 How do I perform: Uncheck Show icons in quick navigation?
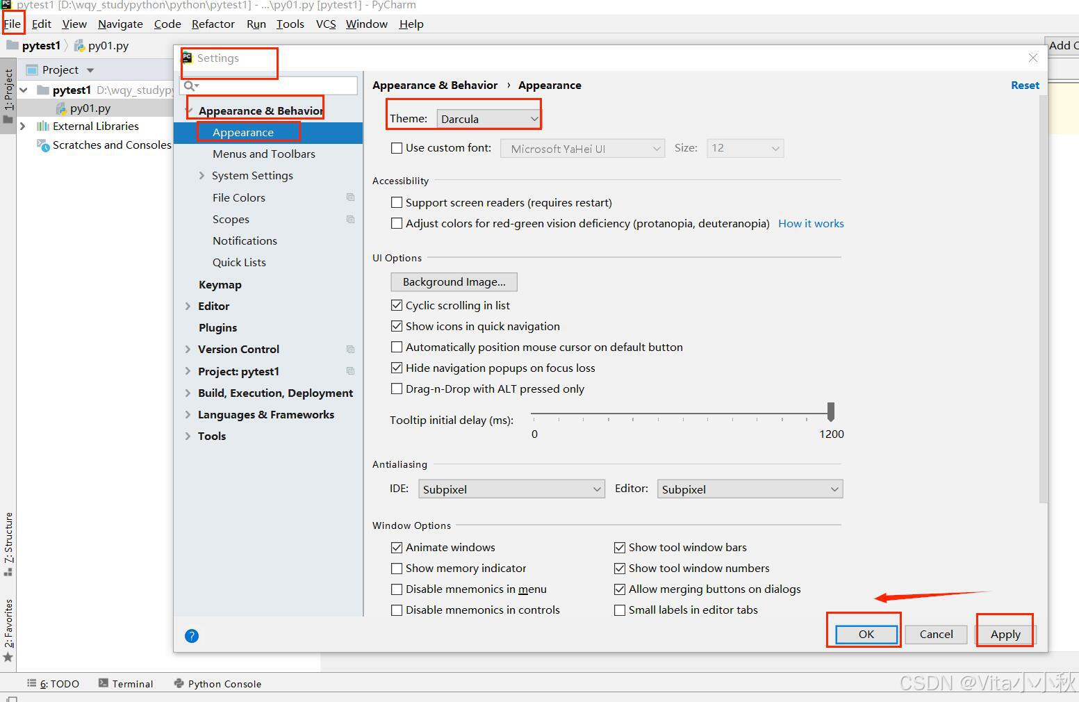tap(397, 326)
